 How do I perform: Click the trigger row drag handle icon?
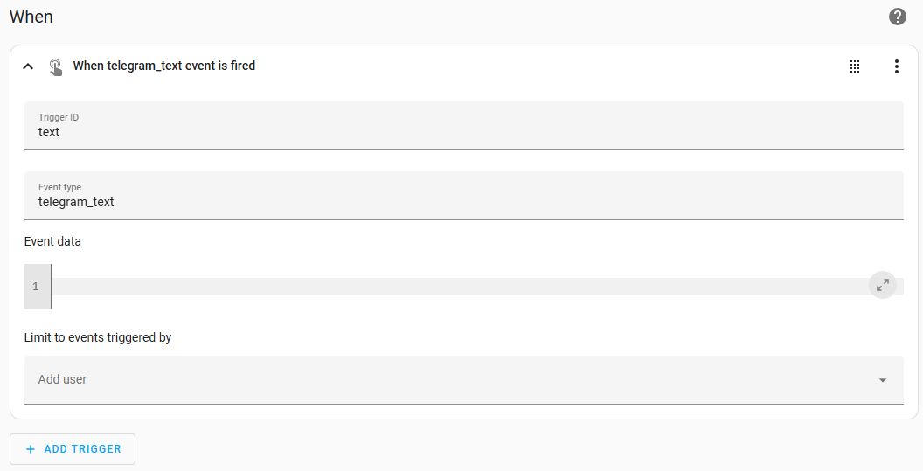tap(855, 66)
